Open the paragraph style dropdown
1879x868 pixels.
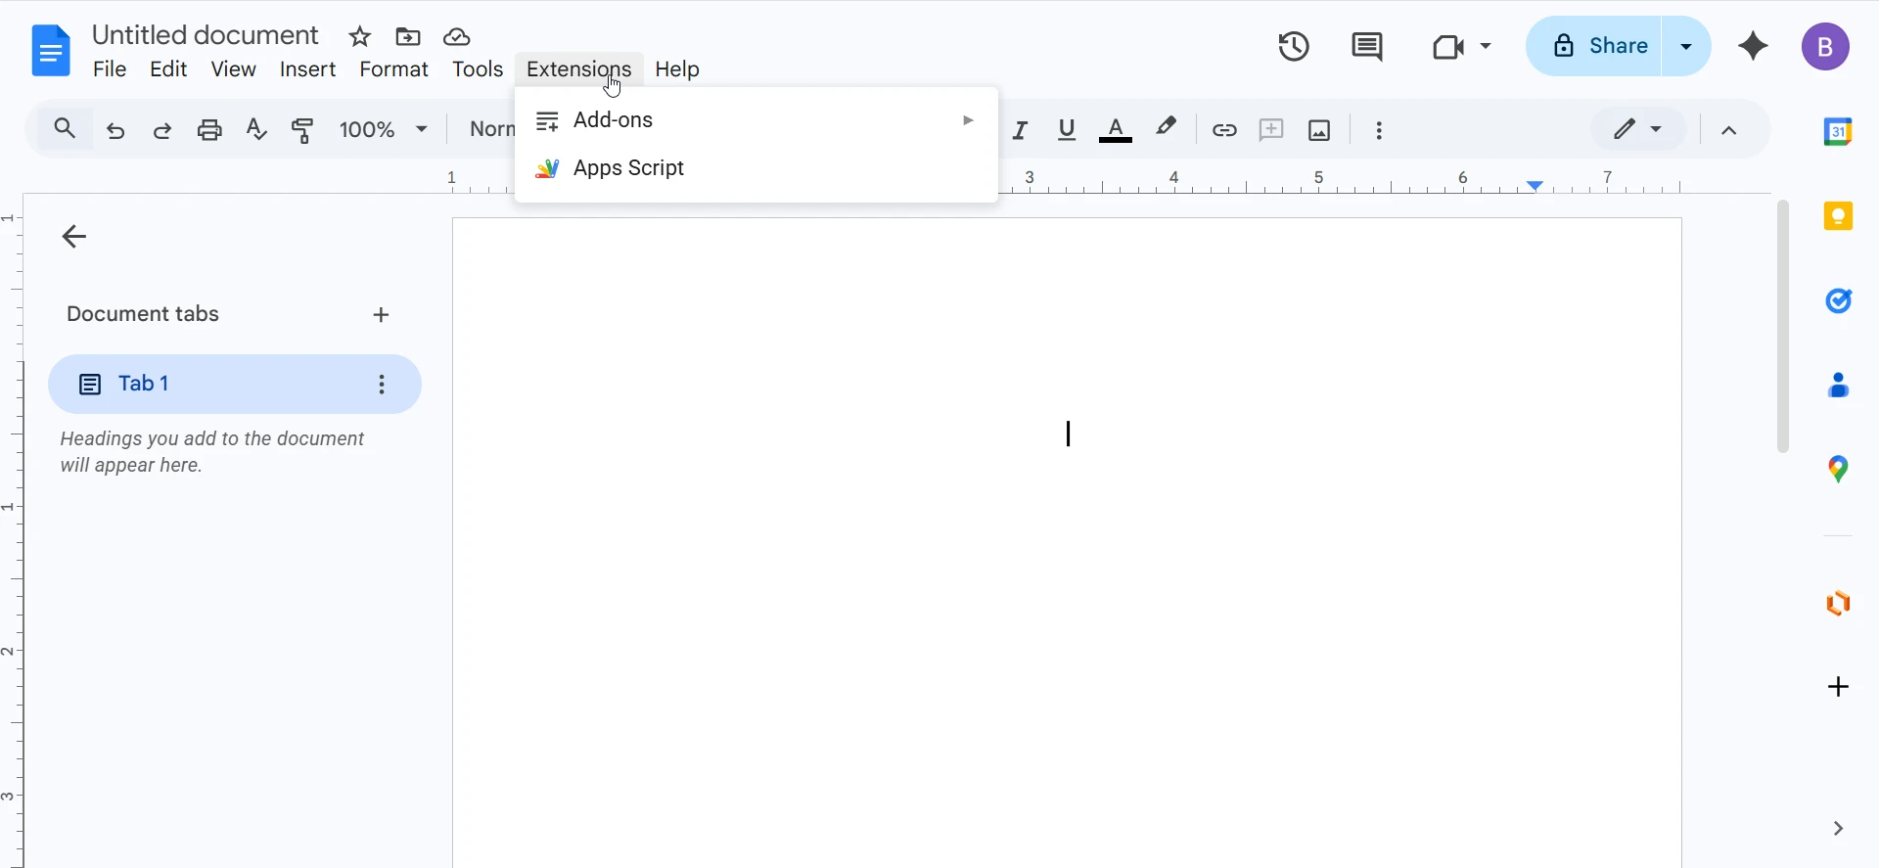click(490, 130)
